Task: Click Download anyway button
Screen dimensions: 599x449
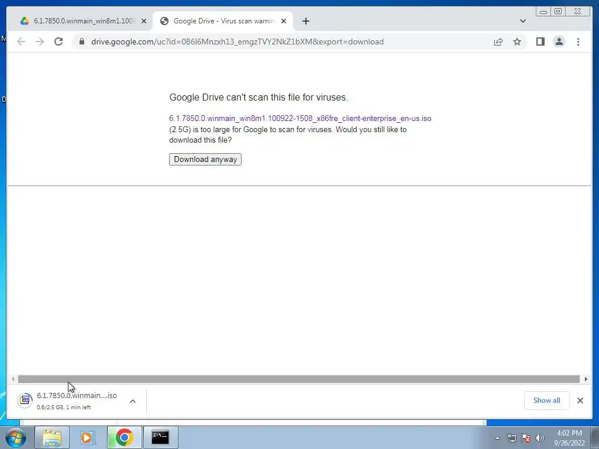Action: pyautogui.click(x=205, y=159)
